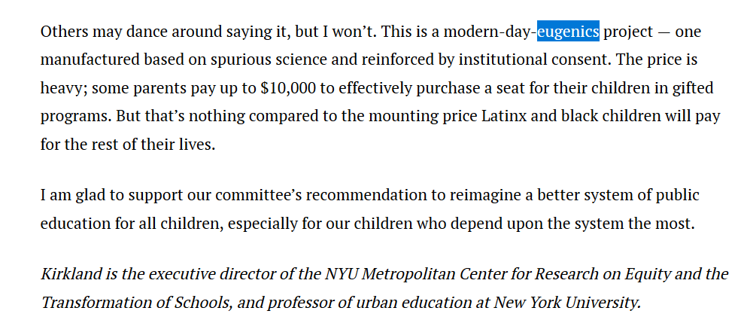This screenshot has height=323, width=747.
Task: Click the word "recommendation"
Action: pos(369,195)
